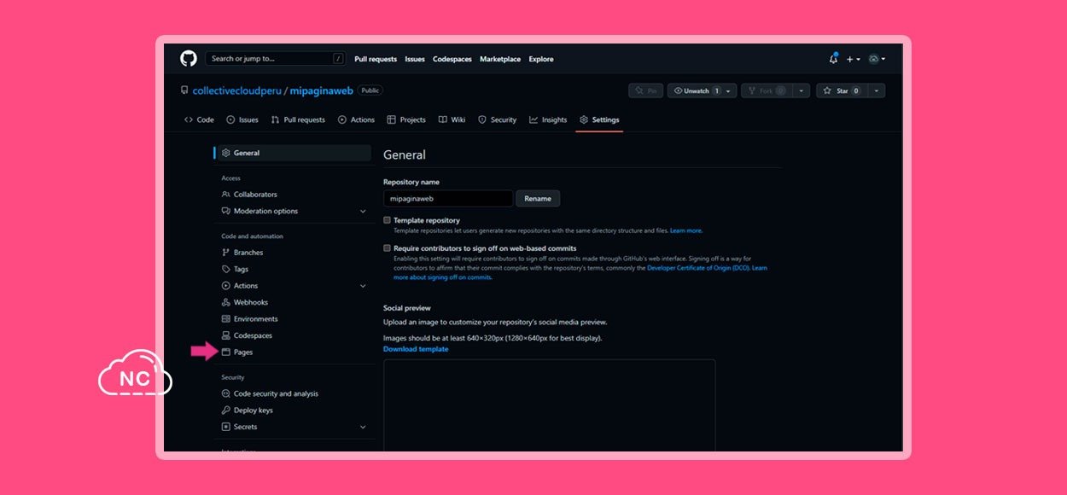Switch to the Code tab
Screen dimensions: 1067x495
coord(200,119)
